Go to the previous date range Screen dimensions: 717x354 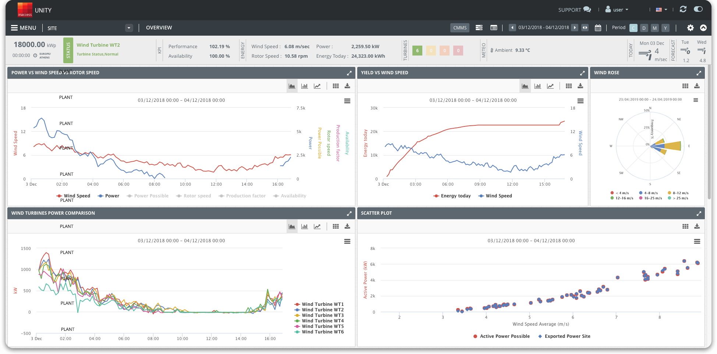pos(512,28)
